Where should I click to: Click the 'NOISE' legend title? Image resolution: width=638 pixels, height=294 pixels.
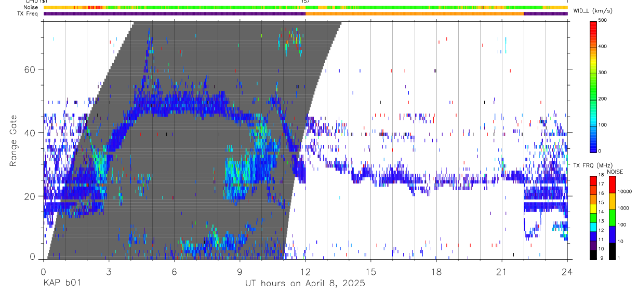click(x=615, y=172)
